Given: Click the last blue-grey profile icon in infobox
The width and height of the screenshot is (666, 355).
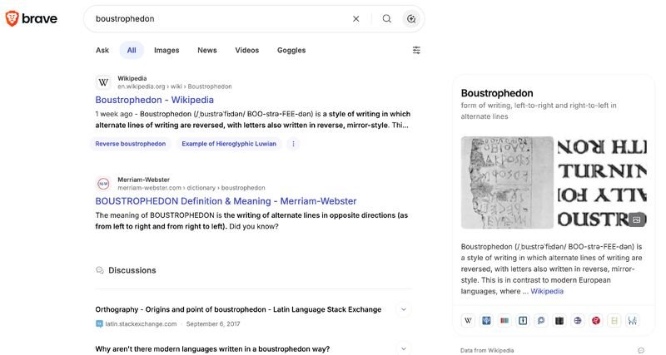Looking at the screenshot, I should click(x=633, y=321).
